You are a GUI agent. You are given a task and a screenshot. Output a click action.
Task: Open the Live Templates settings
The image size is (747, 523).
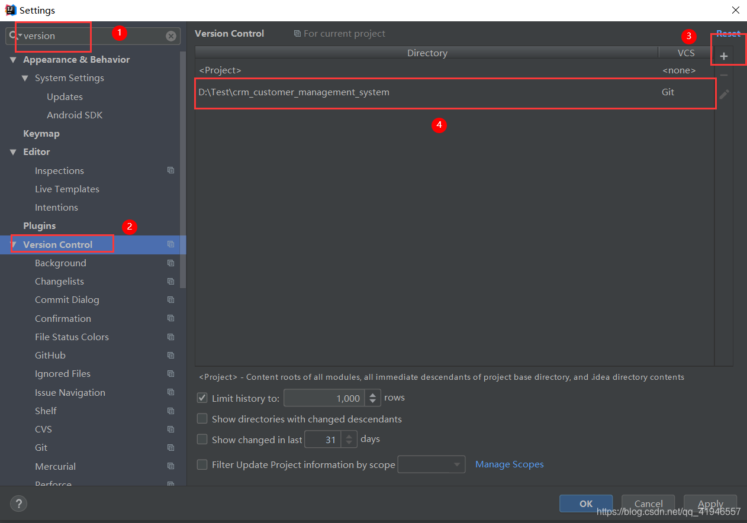(x=67, y=189)
